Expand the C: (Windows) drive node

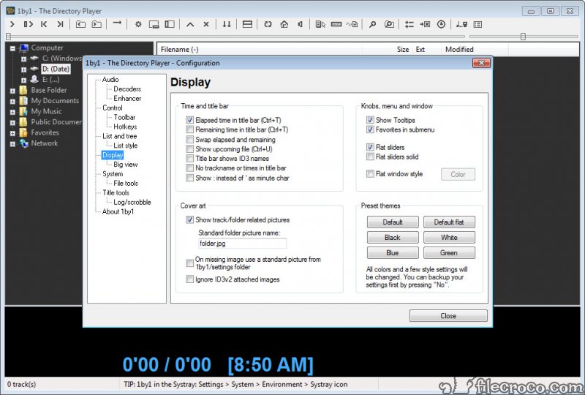point(23,59)
